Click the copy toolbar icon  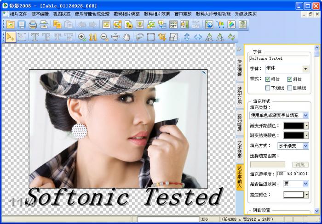57,25
